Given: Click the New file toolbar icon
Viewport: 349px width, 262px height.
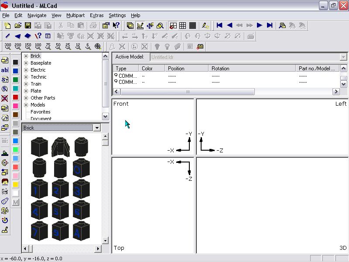Looking at the screenshot, I should 7,26.
